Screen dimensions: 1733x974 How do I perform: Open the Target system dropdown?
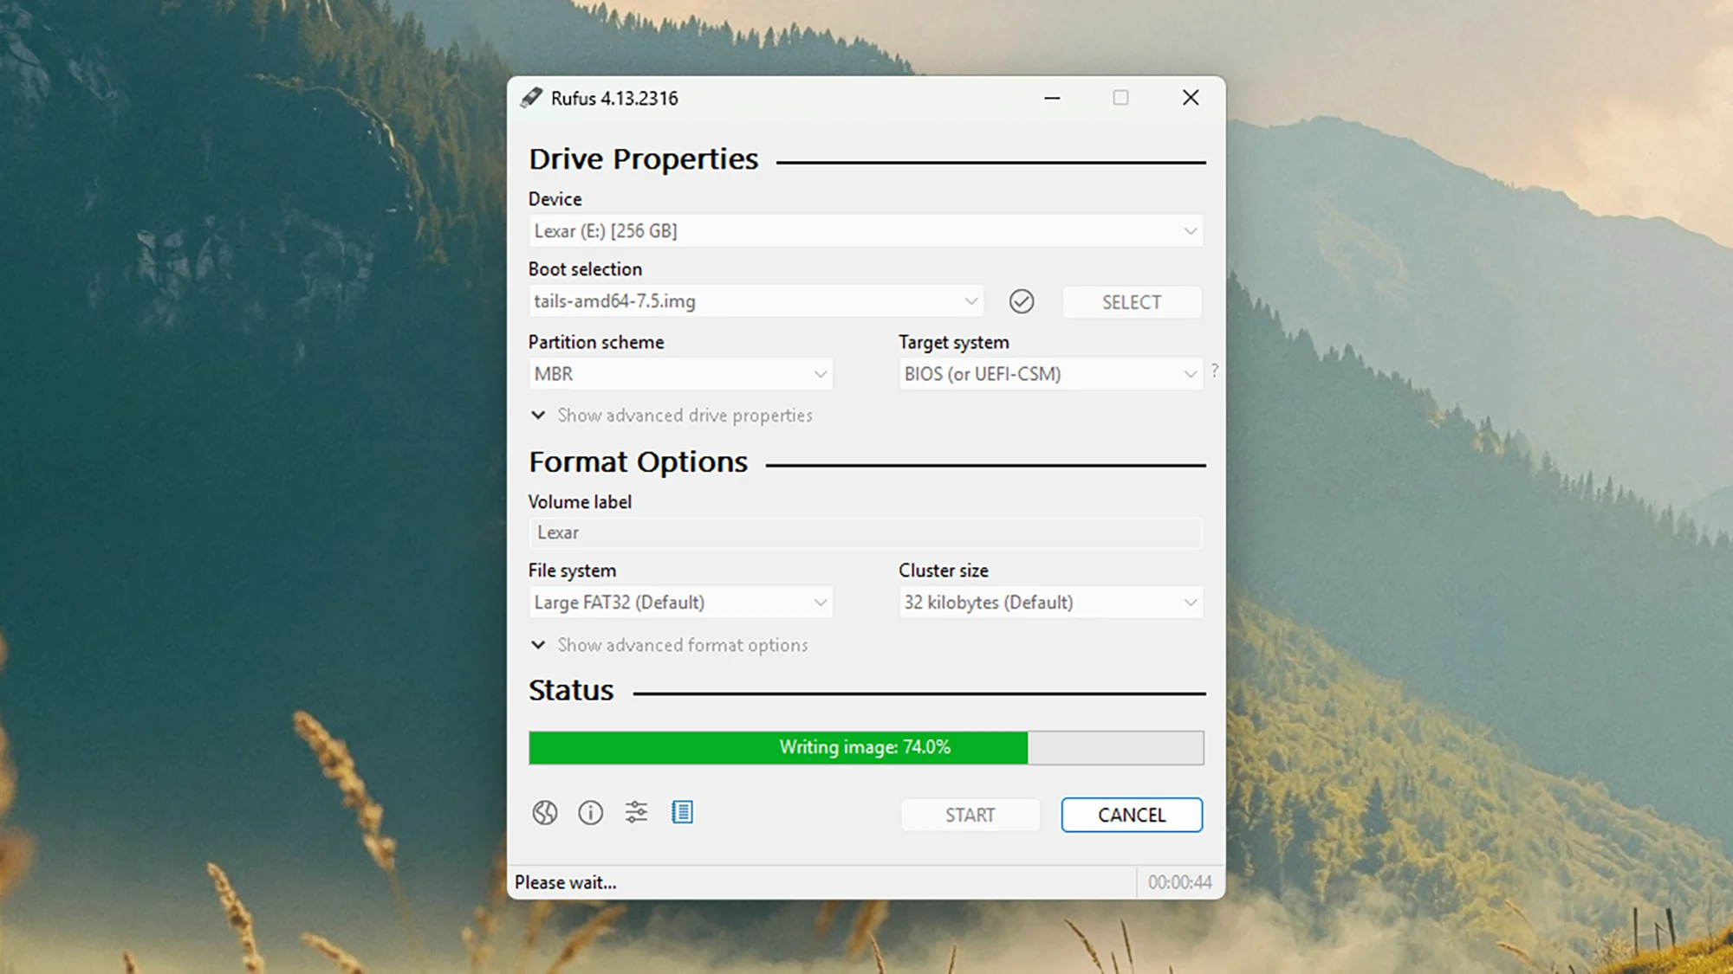[1050, 374]
